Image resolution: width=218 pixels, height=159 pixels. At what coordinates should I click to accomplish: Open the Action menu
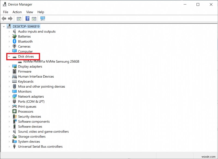[17, 12]
